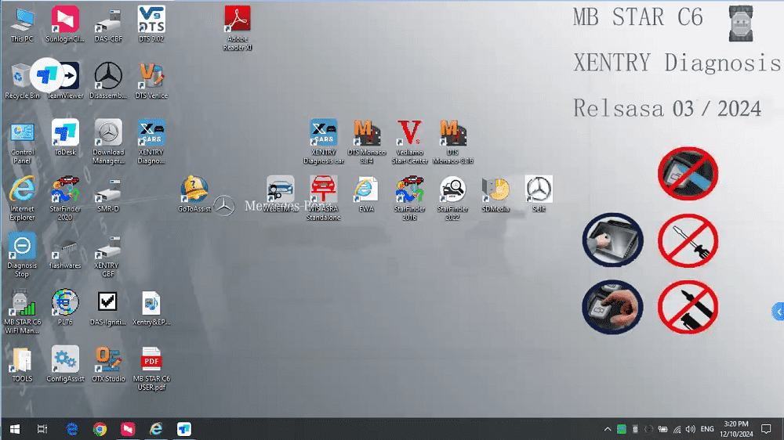Open the TOOLS folder

pyautogui.click(x=22, y=365)
